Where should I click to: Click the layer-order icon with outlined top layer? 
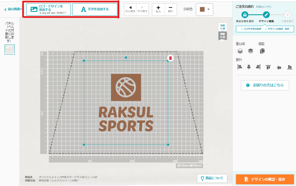pos(240,51)
